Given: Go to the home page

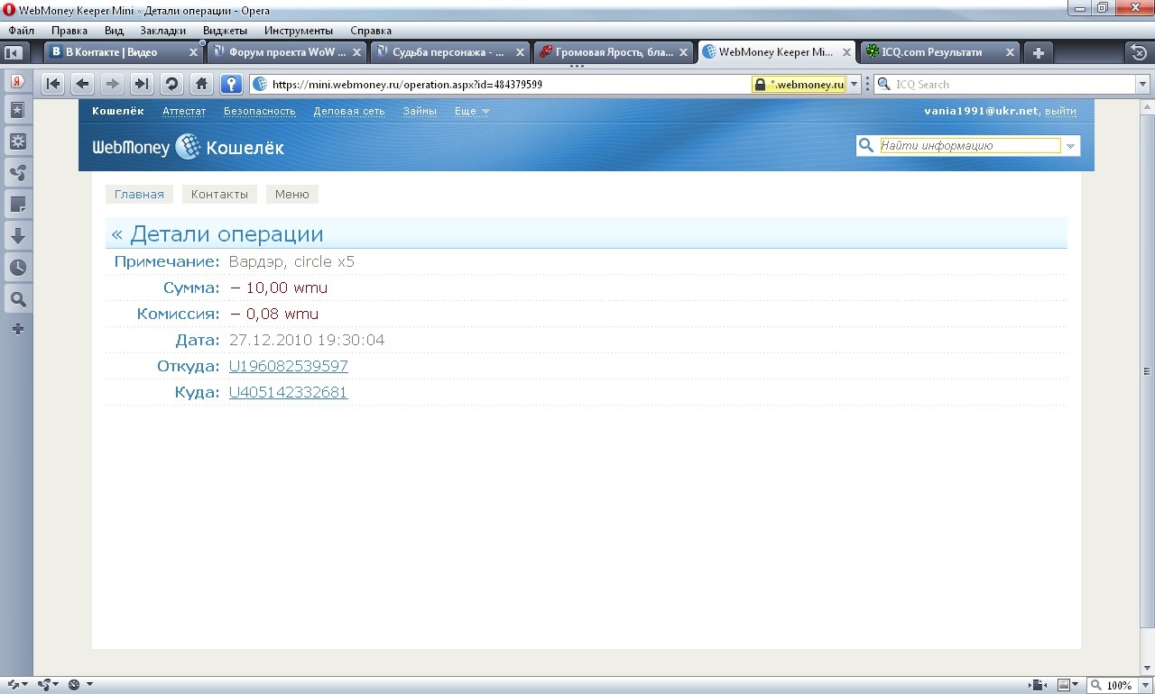Looking at the screenshot, I should tap(202, 84).
